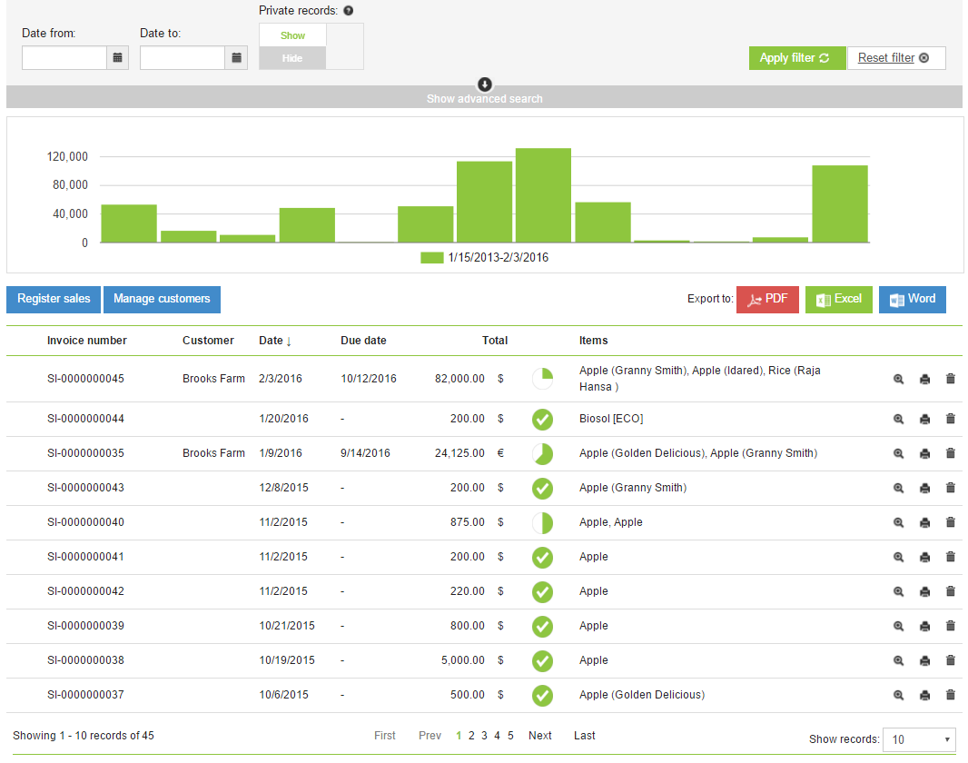Sort the table by Date column

[x=274, y=341]
